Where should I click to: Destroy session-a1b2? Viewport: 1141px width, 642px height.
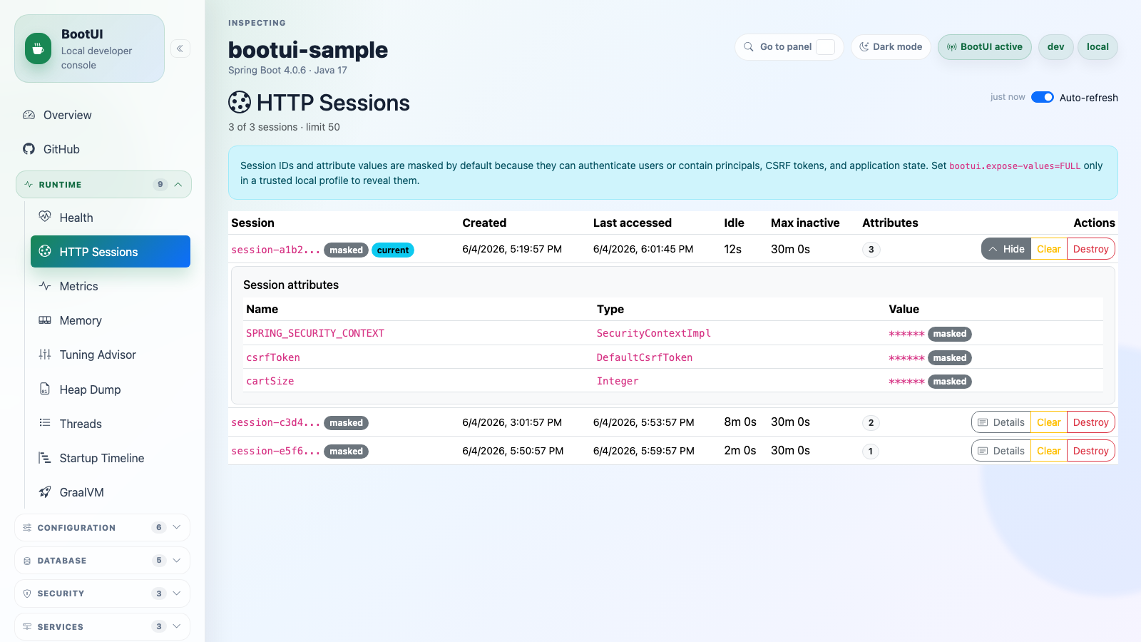1091,249
